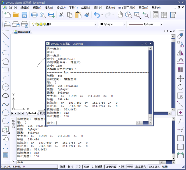The width and height of the screenshot is (186, 170).
Task: Open the 修改(M) menu
Action: click(110, 8)
